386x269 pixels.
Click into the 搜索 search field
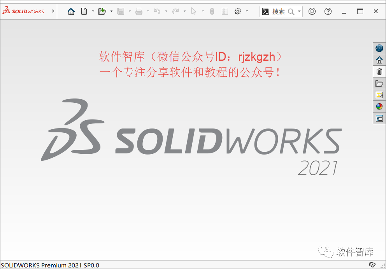pos(279,11)
